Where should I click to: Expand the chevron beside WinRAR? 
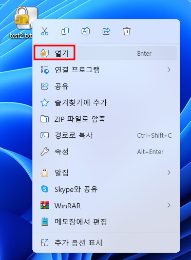(x=169, y=205)
